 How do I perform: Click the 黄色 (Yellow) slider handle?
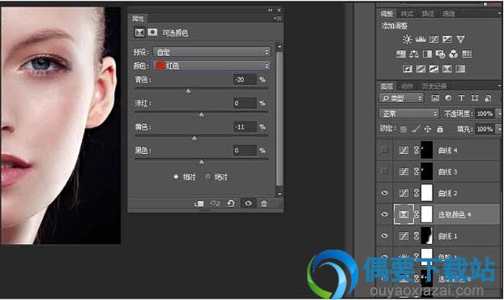tap(194, 139)
